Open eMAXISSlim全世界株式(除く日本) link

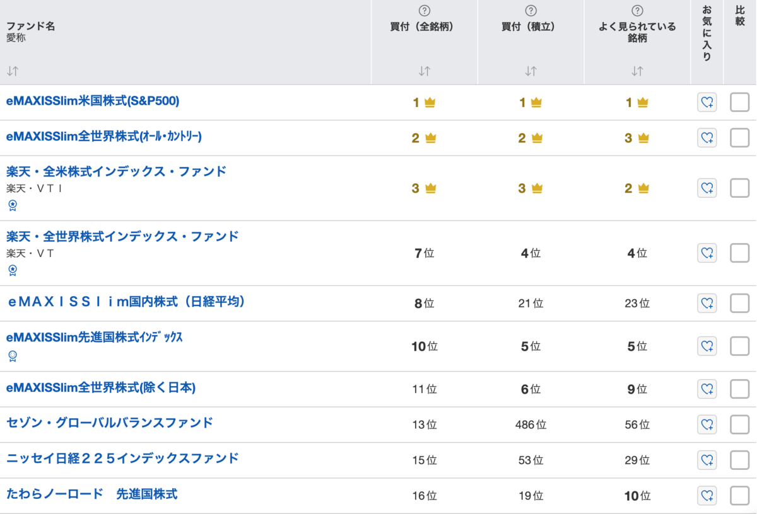101,387
